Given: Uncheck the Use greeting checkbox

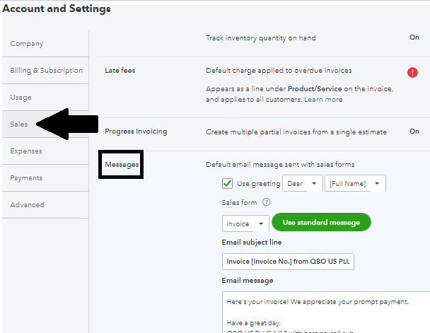Looking at the screenshot, I should (227, 184).
